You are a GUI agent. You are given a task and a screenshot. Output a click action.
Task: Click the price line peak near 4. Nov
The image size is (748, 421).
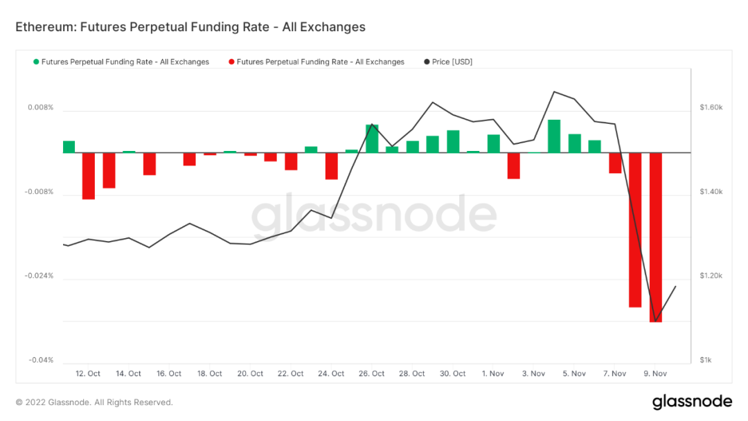point(554,91)
